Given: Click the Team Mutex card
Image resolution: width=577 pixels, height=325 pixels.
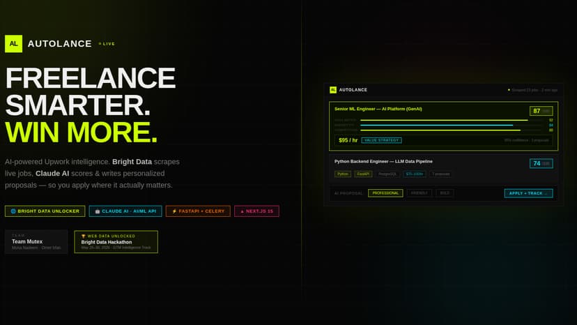Looking at the screenshot, I should (36, 242).
